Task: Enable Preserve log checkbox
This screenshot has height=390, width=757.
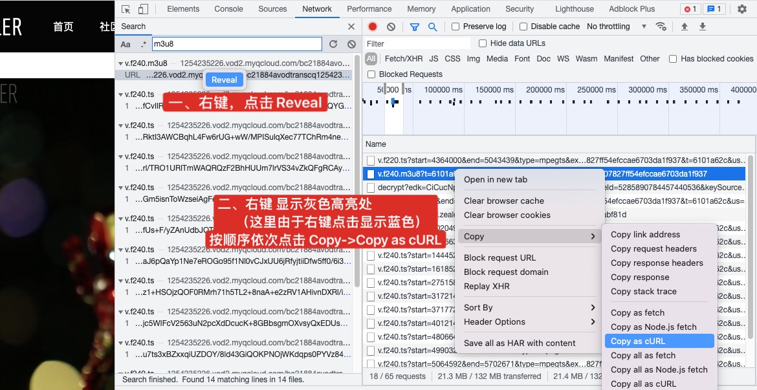Action: [455, 27]
